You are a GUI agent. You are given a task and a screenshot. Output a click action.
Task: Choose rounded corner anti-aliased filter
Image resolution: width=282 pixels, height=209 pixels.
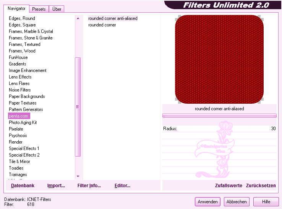click(113, 18)
